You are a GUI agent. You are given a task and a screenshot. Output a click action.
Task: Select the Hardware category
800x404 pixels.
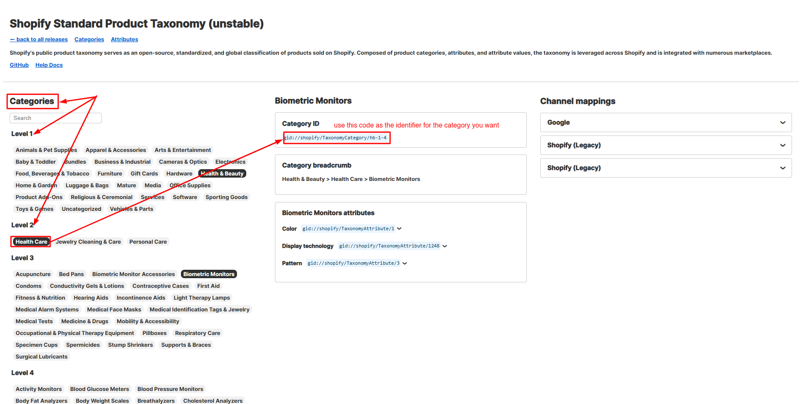[x=179, y=173]
